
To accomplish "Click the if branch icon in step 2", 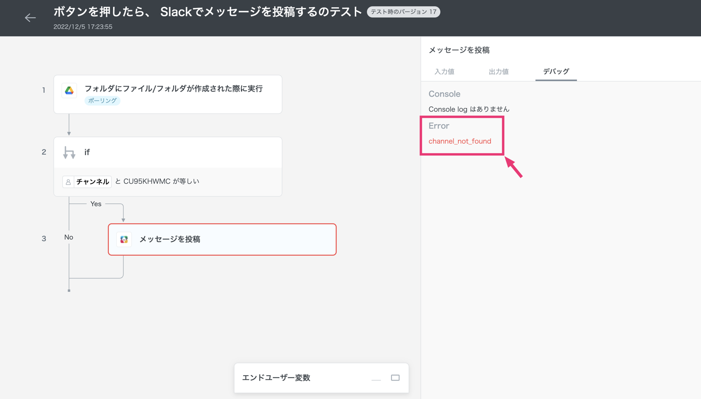I will tap(69, 152).
